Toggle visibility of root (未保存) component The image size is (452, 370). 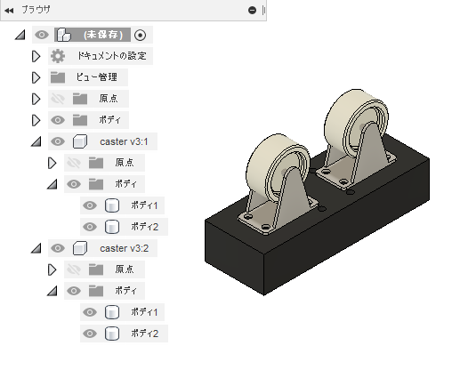42,35
